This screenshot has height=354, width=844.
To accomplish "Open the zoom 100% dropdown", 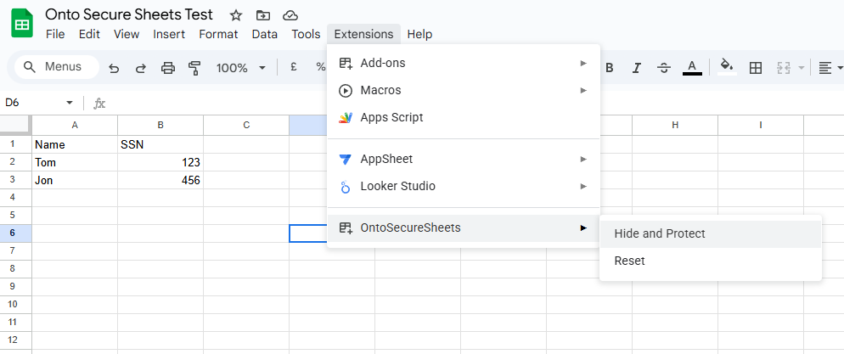I will click(240, 68).
